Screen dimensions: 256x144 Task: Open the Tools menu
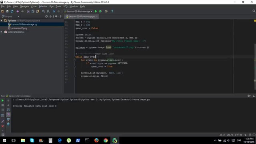(58, 6)
